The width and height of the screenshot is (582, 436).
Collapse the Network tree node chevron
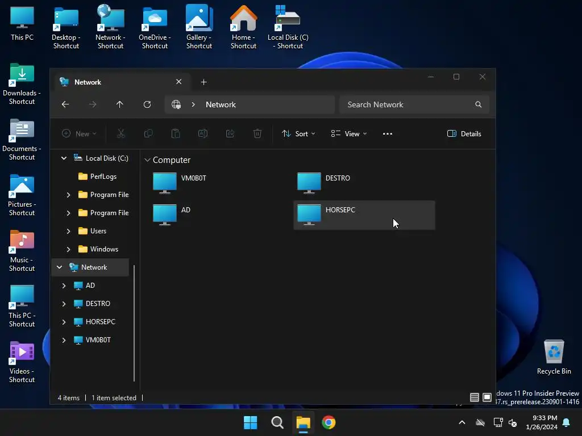[59, 267]
